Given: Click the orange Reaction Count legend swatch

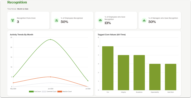Looking at the screenshot, I should click(60, 92).
